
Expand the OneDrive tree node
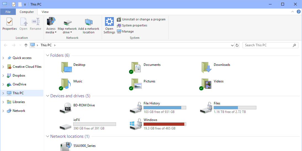click(3, 84)
